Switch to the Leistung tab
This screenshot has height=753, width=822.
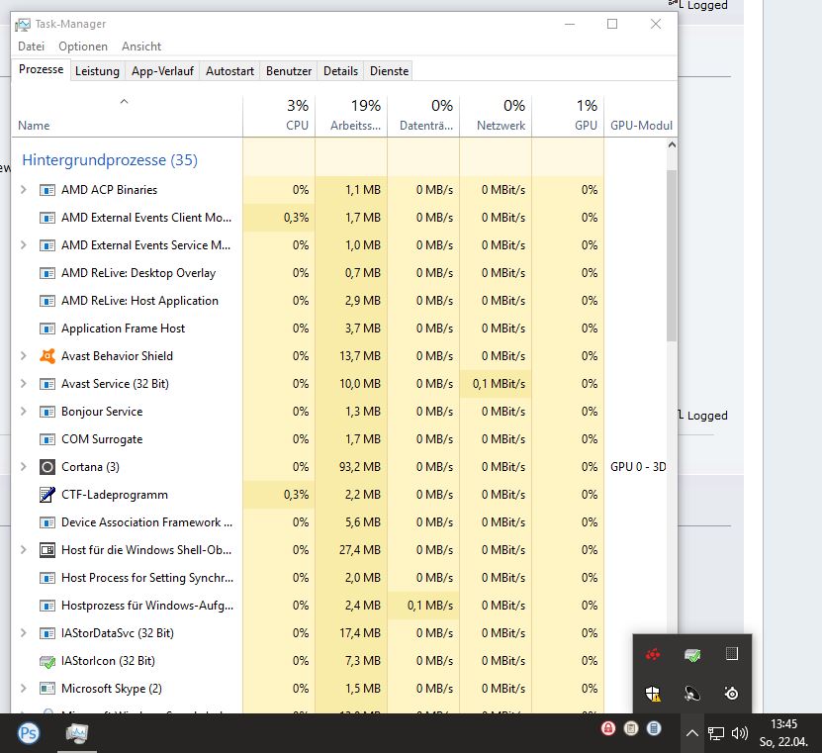[x=97, y=71]
